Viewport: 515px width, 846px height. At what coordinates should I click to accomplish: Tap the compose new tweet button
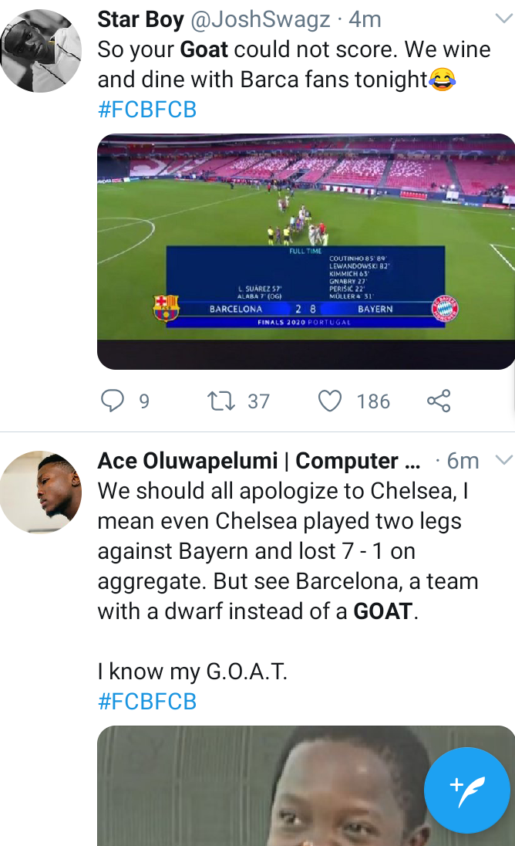466,791
